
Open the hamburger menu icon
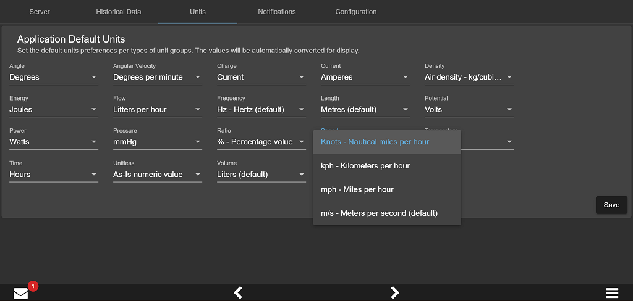tap(612, 293)
